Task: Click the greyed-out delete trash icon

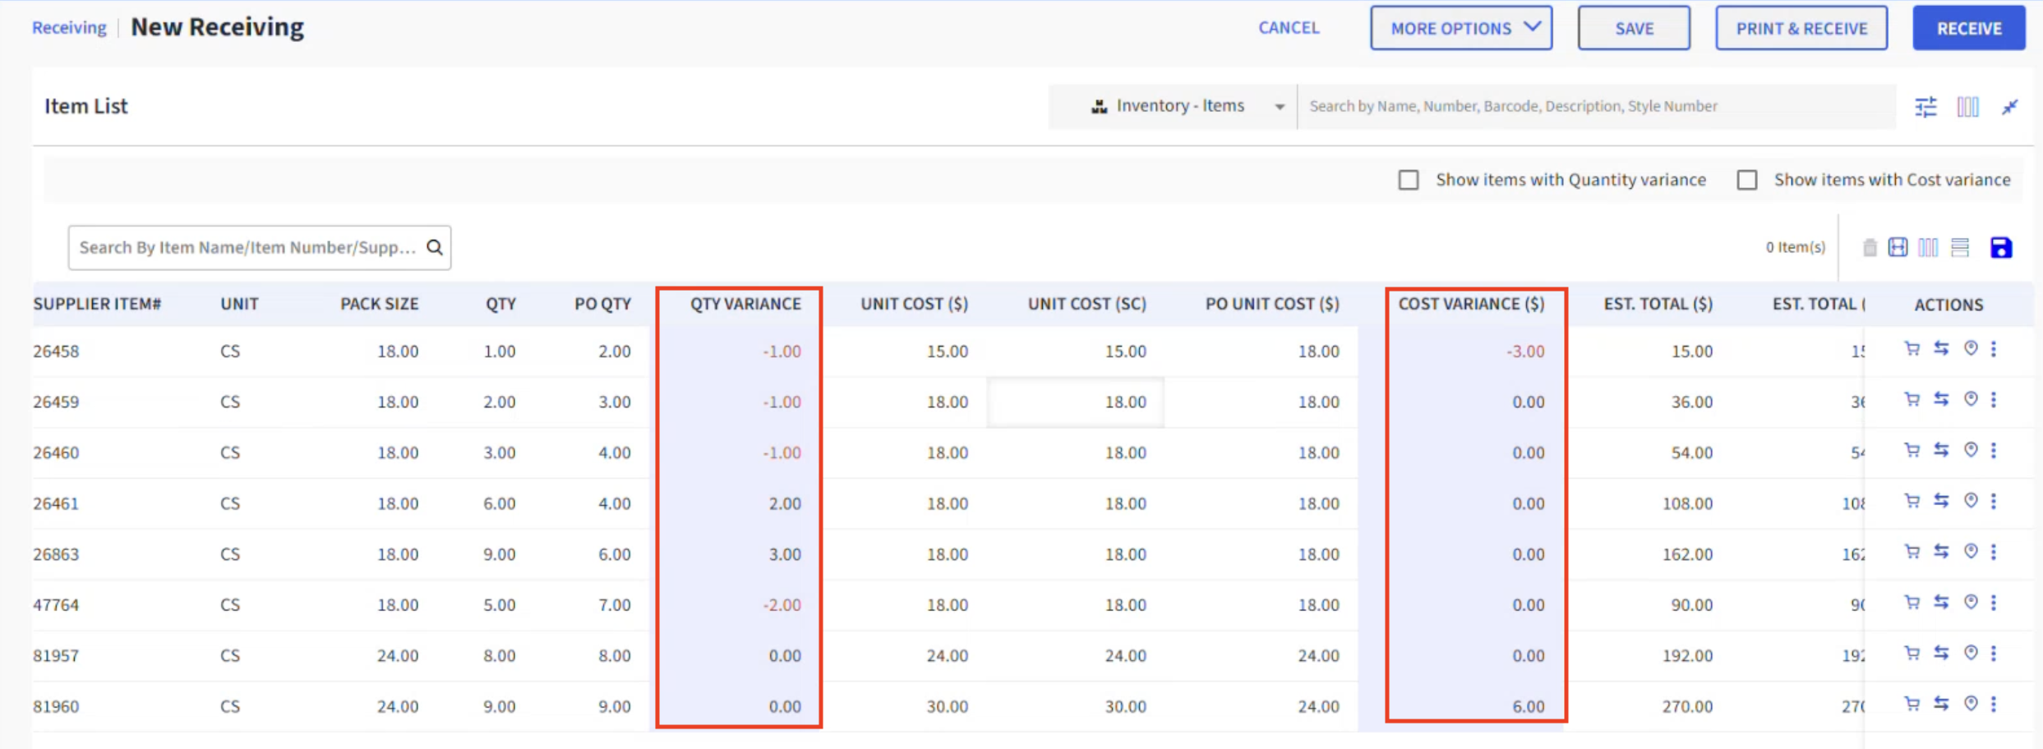Action: click(x=1870, y=247)
